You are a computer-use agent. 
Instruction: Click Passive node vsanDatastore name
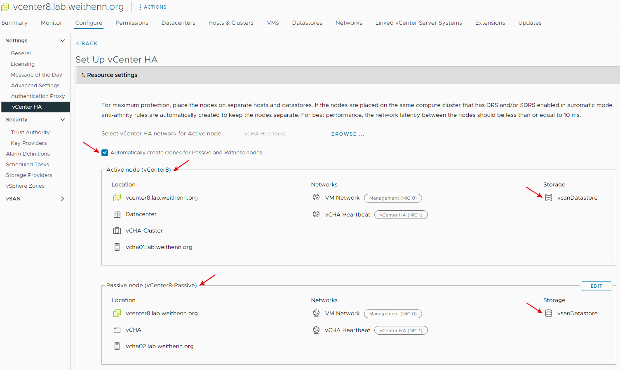coord(577,313)
